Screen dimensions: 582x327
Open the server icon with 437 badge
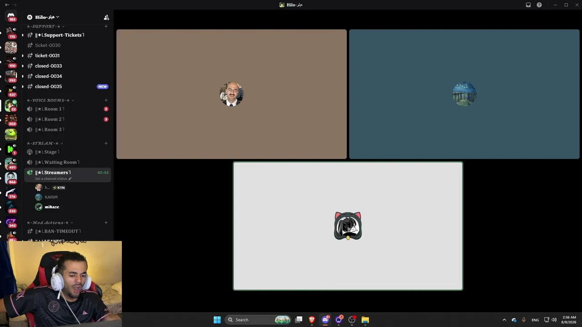click(x=11, y=91)
